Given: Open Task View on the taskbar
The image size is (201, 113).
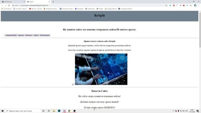Looking at the screenshot, I should [x=43, y=111].
